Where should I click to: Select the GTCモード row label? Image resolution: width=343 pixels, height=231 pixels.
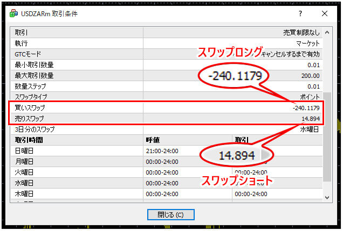tap(28, 54)
